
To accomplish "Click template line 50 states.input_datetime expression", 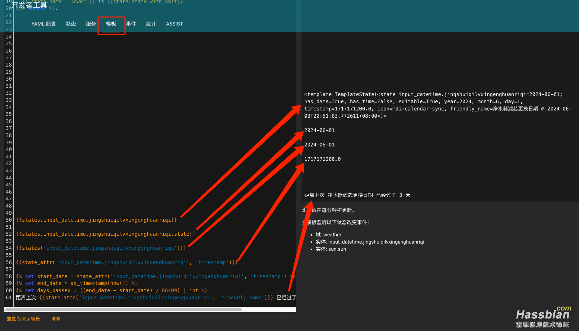I will (96, 220).
